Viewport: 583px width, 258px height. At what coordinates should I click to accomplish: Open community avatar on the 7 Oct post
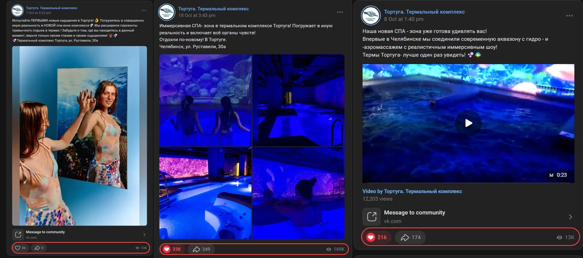tap(17, 10)
